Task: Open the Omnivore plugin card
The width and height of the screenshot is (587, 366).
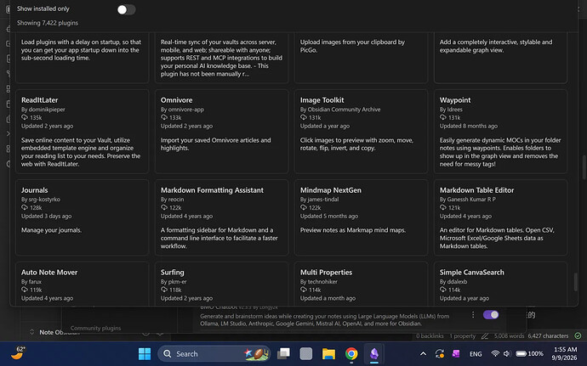Action: pos(222,132)
